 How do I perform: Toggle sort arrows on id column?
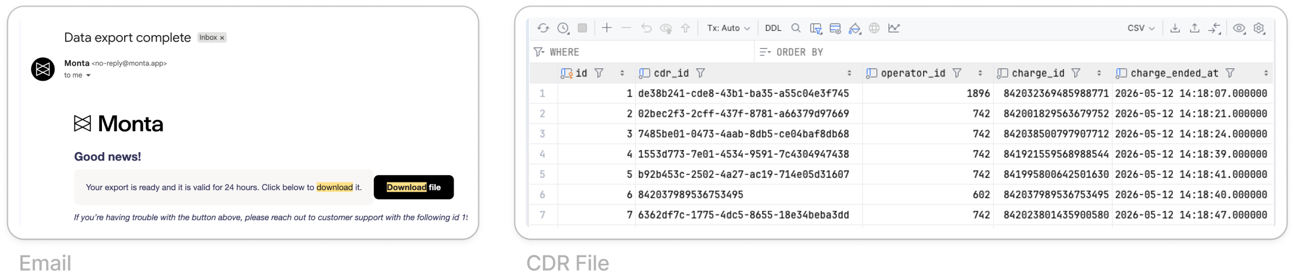click(x=622, y=73)
